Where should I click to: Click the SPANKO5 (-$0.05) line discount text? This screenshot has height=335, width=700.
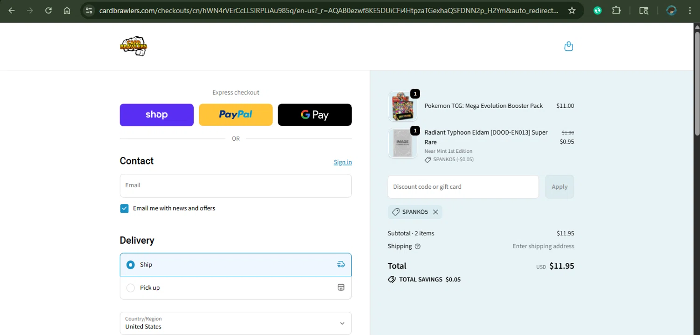(453, 159)
